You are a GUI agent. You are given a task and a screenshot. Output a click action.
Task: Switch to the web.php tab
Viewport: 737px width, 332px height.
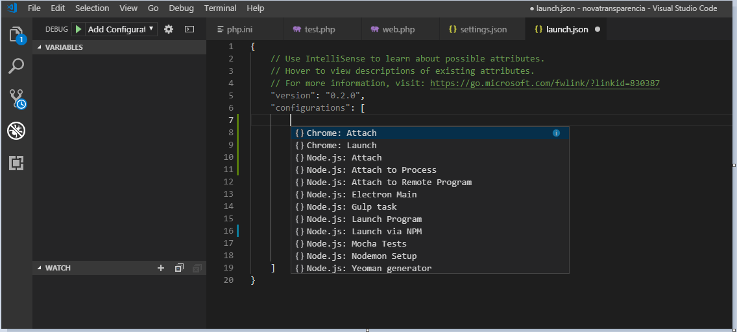pyautogui.click(x=398, y=30)
